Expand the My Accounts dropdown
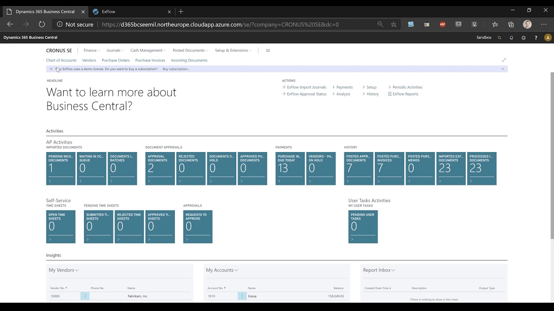Image resolution: width=554 pixels, height=311 pixels. coord(222,270)
